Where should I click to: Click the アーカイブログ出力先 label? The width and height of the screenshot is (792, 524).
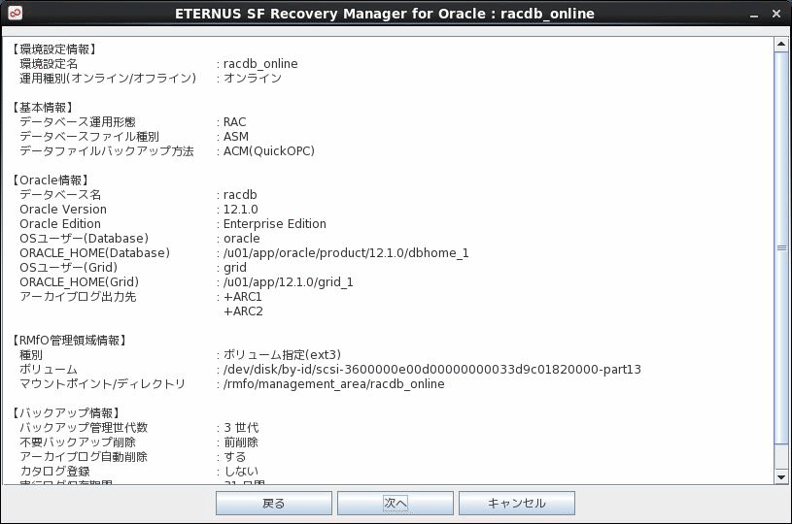(x=78, y=297)
